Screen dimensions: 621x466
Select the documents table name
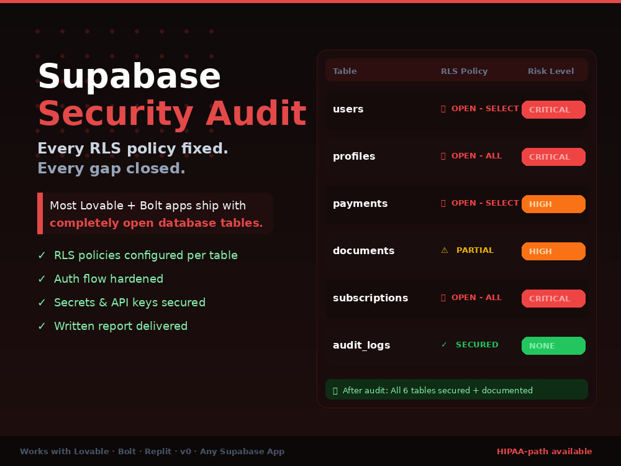[363, 250]
